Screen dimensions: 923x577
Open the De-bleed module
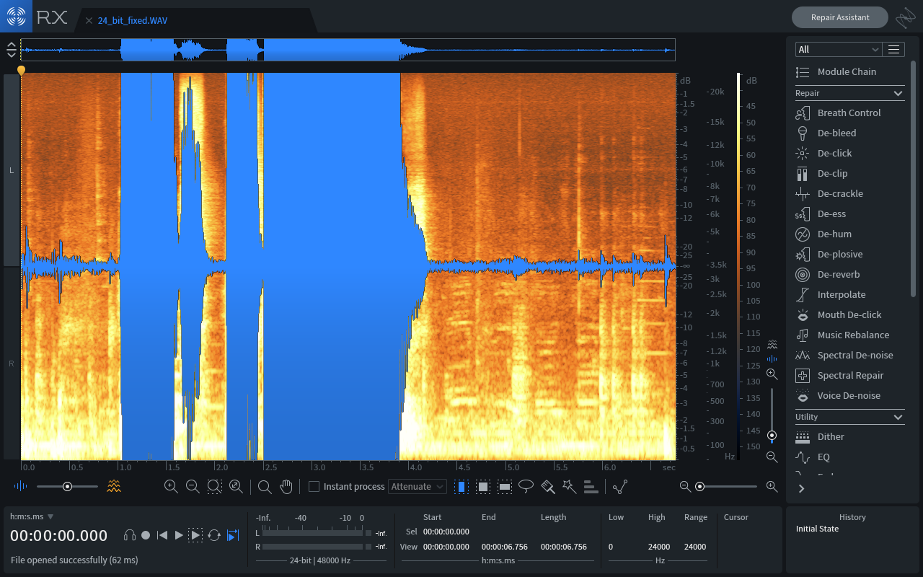coord(849,133)
